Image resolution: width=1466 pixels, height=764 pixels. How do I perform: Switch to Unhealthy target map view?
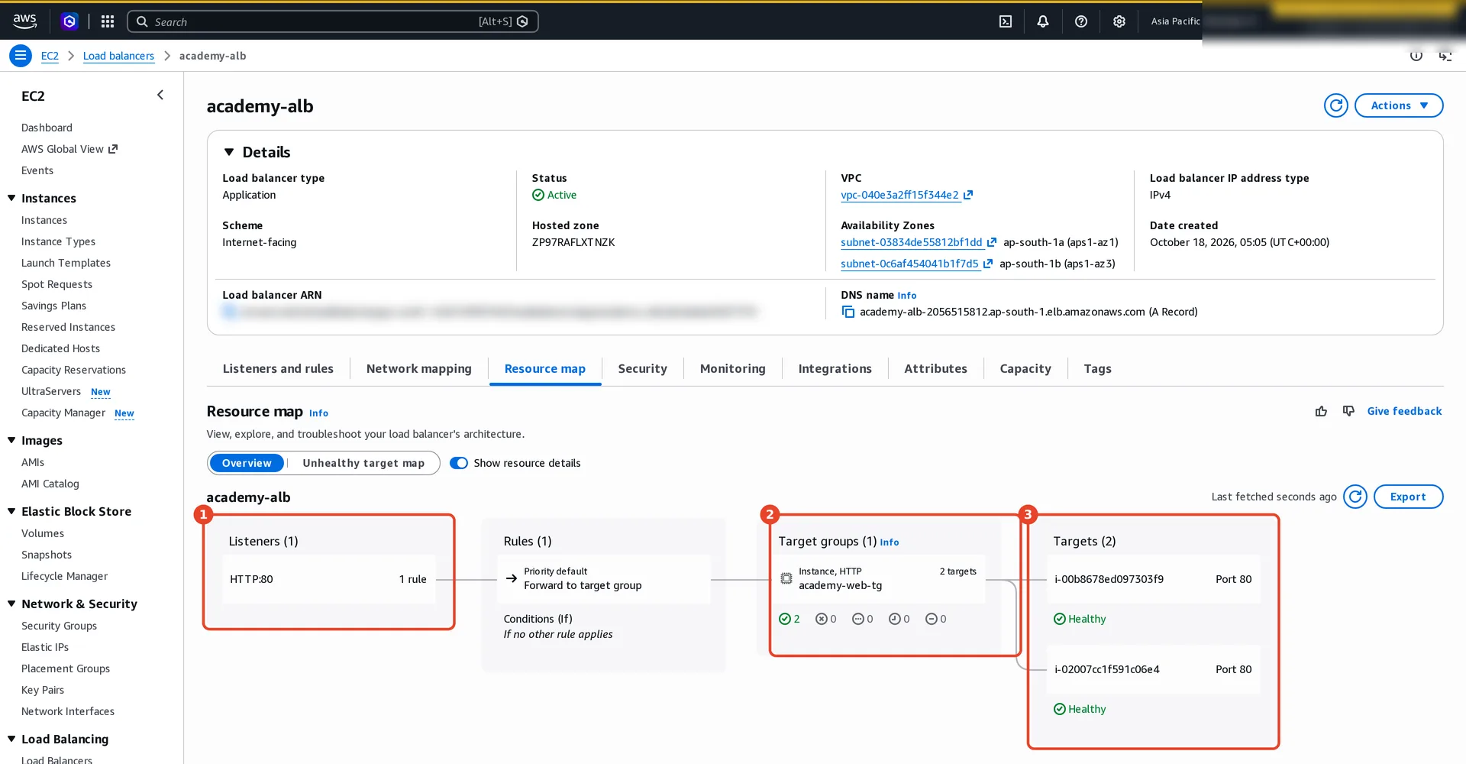(x=363, y=463)
